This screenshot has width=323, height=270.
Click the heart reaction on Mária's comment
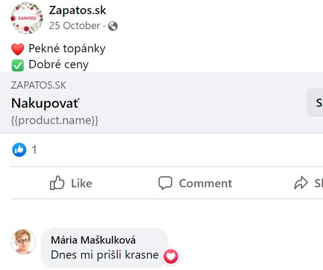(x=171, y=257)
